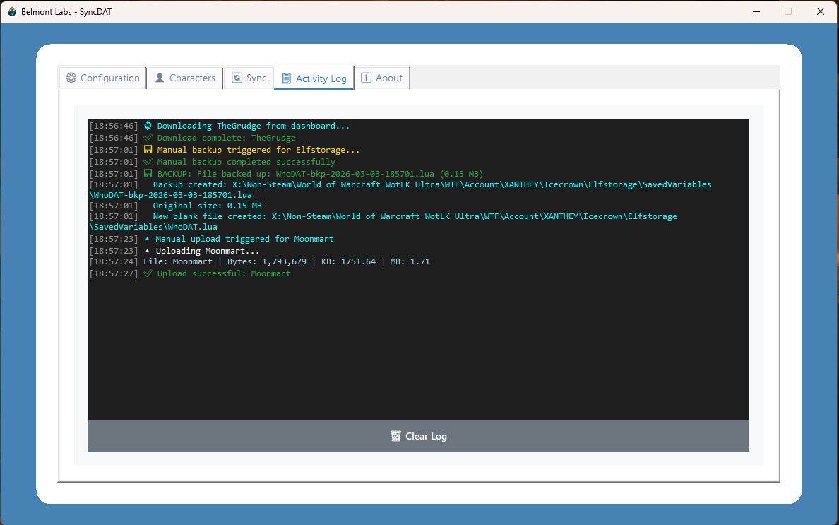Image resolution: width=839 pixels, height=525 pixels.
Task: Click the sync arrows icon on Sync tab
Action: click(236, 78)
